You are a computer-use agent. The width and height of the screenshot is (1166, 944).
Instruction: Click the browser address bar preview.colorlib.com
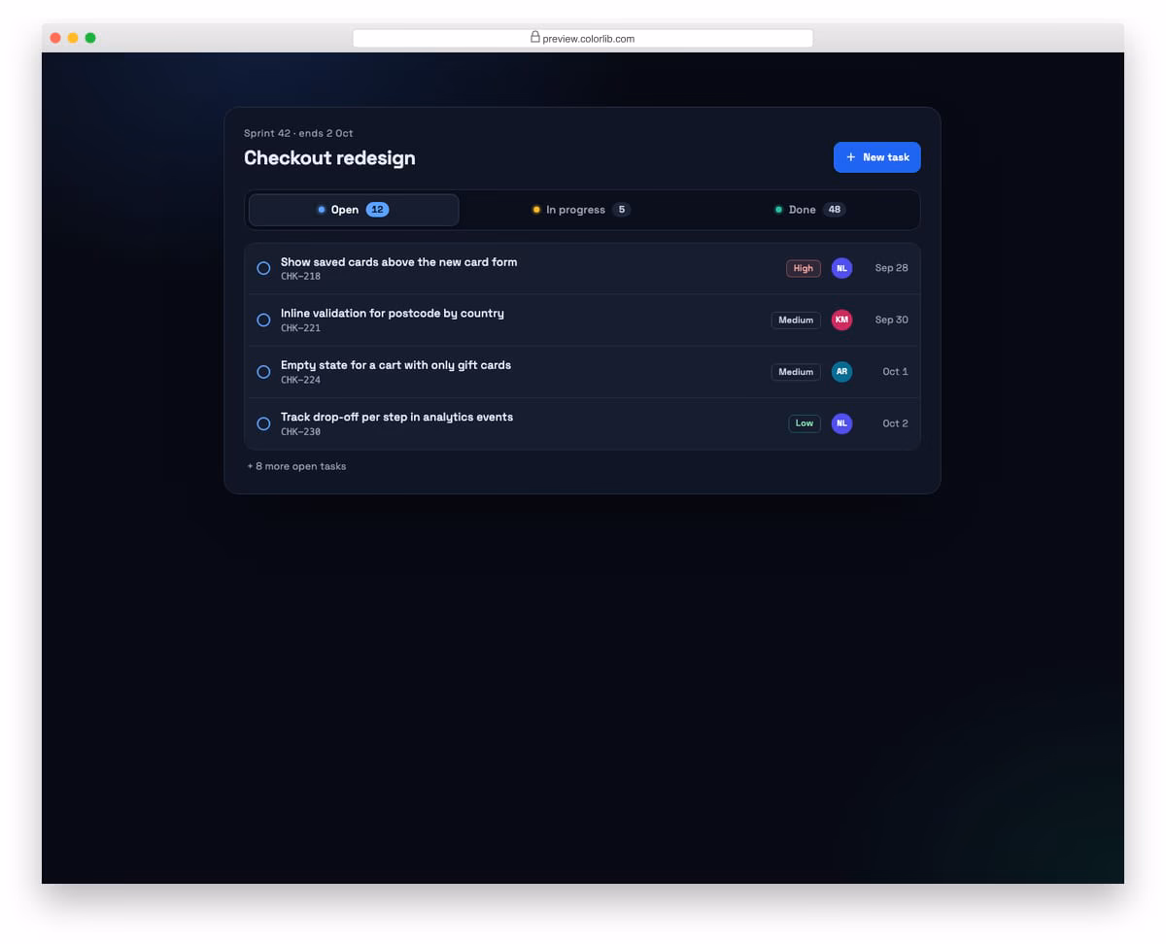point(583,39)
